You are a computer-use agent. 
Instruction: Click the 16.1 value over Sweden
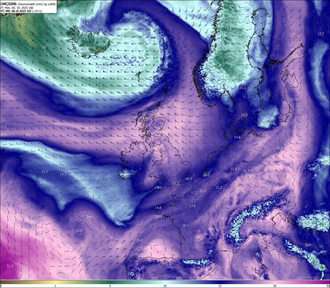pyautogui.click(x=243, y=88)
